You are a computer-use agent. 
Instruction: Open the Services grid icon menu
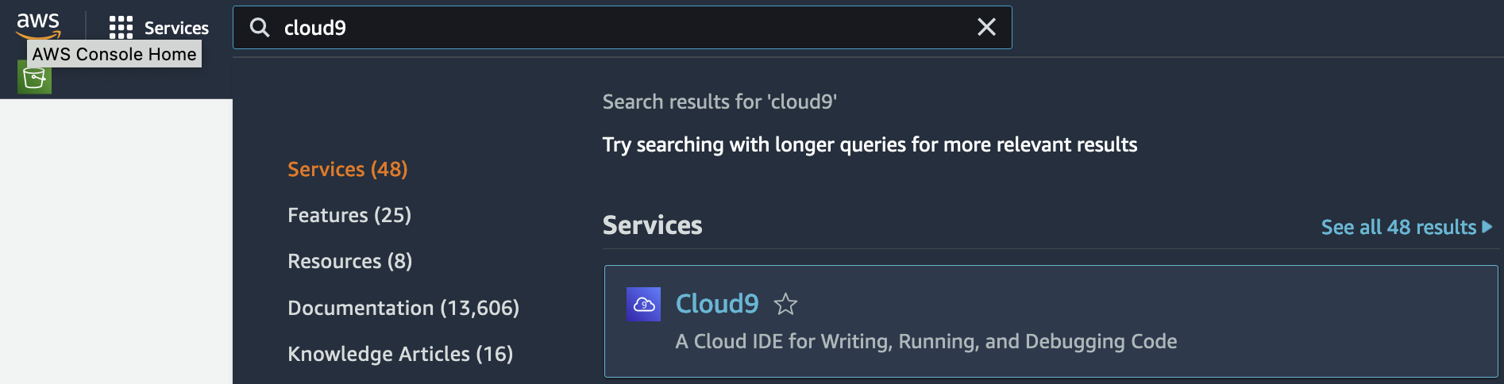tap(121, 28)
